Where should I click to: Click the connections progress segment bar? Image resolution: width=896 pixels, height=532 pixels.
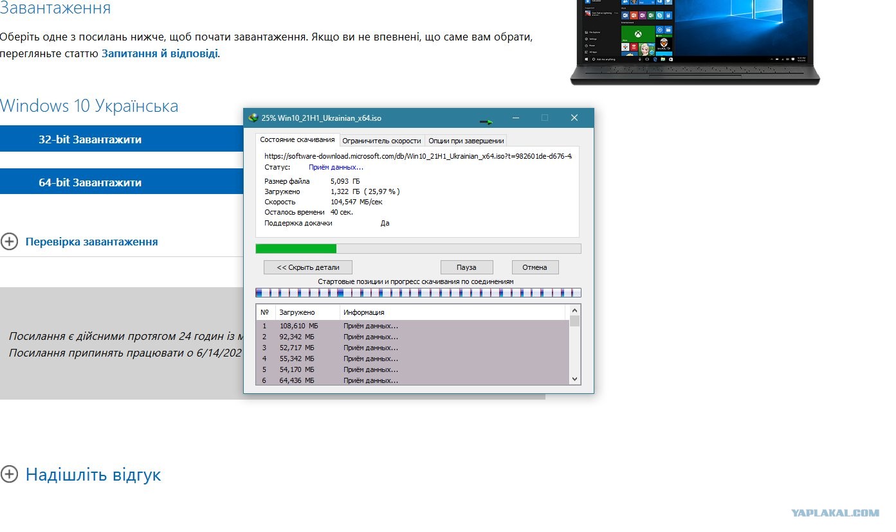point(418,292)
